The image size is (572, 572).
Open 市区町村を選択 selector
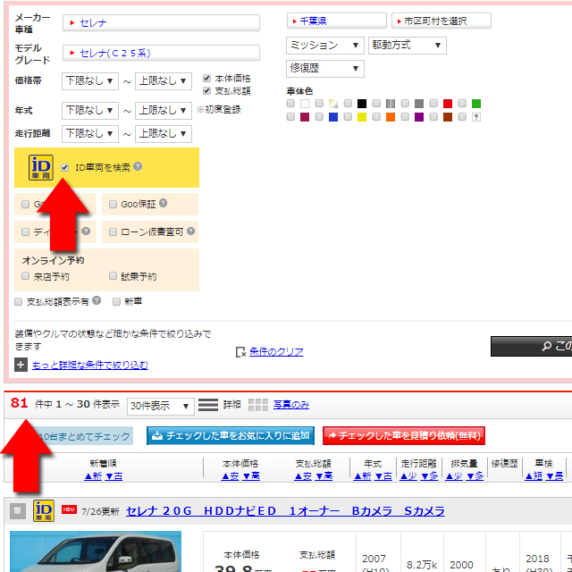[x=442, y=21]
